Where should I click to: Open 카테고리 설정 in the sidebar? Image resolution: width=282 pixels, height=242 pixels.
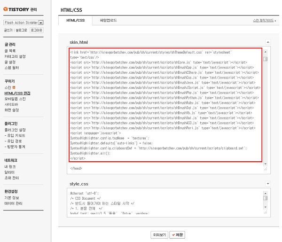pyautogui.click(x=15, y=56)
